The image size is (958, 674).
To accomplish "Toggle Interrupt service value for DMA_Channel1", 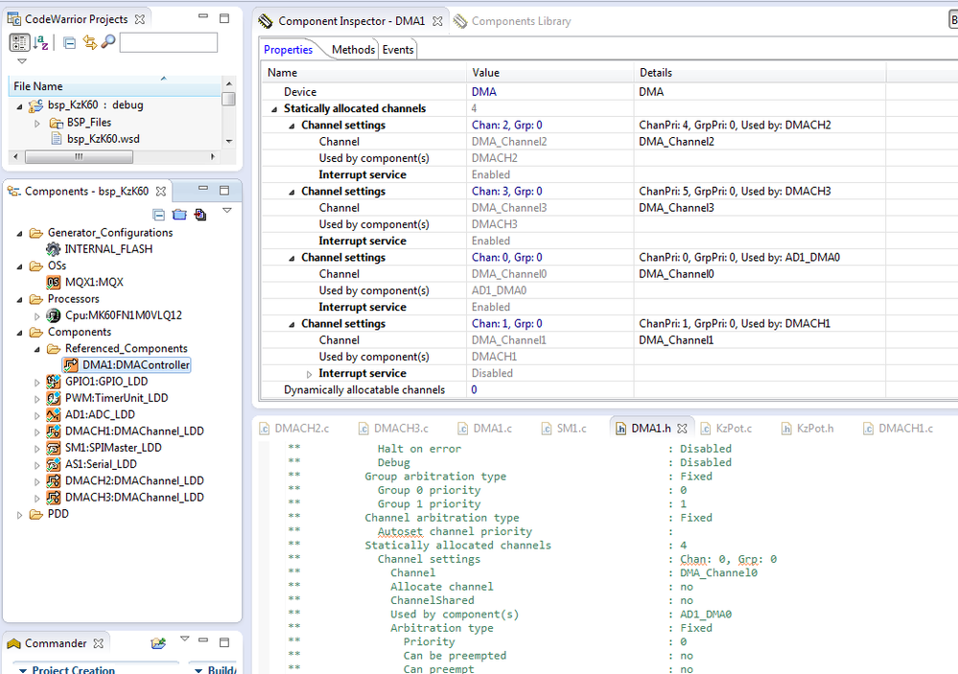I will click(492, 374).
